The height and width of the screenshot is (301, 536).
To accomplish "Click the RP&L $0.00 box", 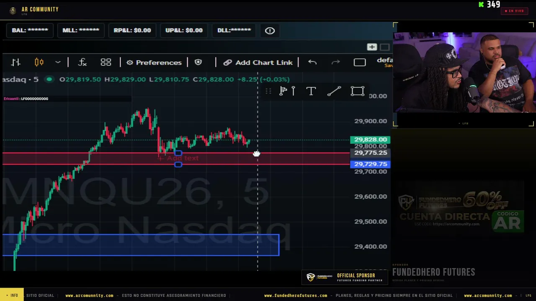I will click(x=132, y=31).
